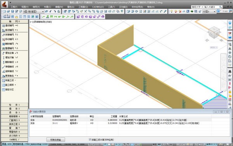Click the 可视化校验 button

(56, 140)
